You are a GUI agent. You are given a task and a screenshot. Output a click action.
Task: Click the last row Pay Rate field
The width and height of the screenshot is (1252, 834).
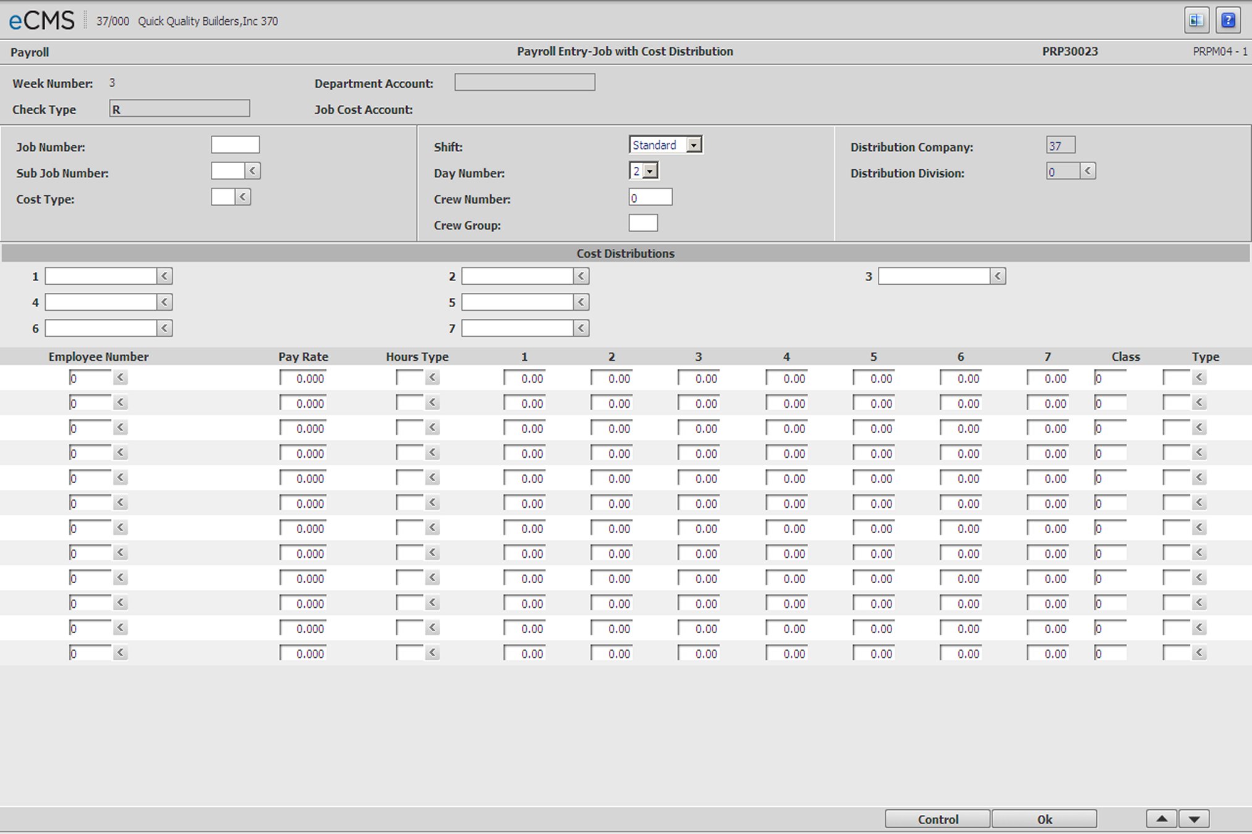[x=303, y=654]
